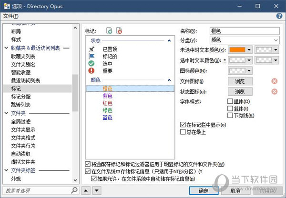Collapse the 文件夹 tree section
The image size is (286, 198).
6,113
